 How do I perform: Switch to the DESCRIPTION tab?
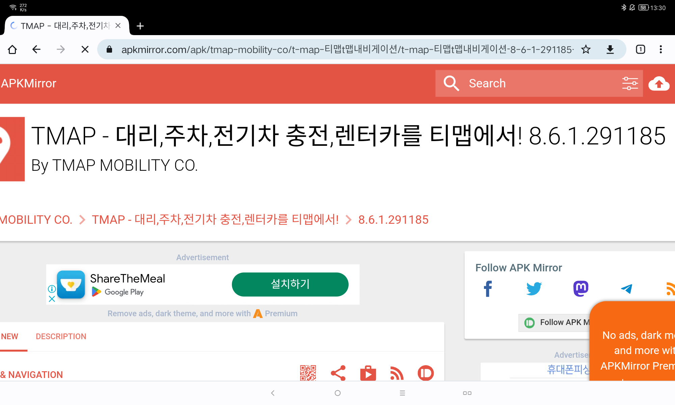coord(61,336)
